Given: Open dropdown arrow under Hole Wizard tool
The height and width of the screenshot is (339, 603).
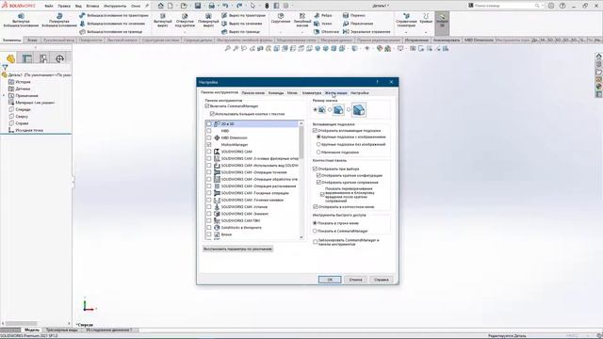Looking at the screenshot, I should tap(185, 32).
